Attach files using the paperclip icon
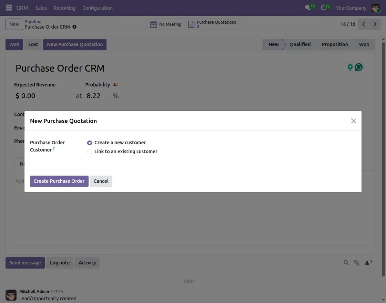 [x=356, y=263]
